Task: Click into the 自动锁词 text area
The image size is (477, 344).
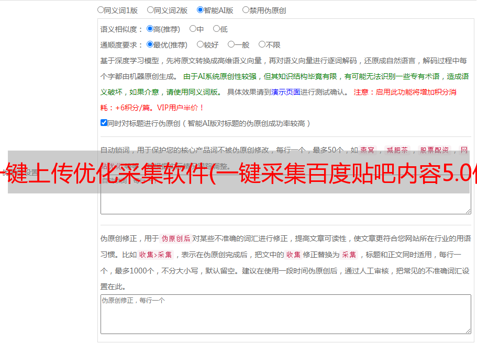Action: pos(286,193)
